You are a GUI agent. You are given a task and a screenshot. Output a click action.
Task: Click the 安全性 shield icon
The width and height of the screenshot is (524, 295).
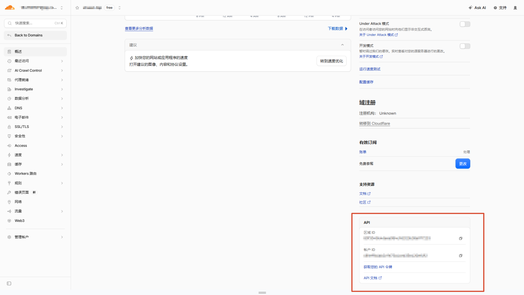[9, 136]
